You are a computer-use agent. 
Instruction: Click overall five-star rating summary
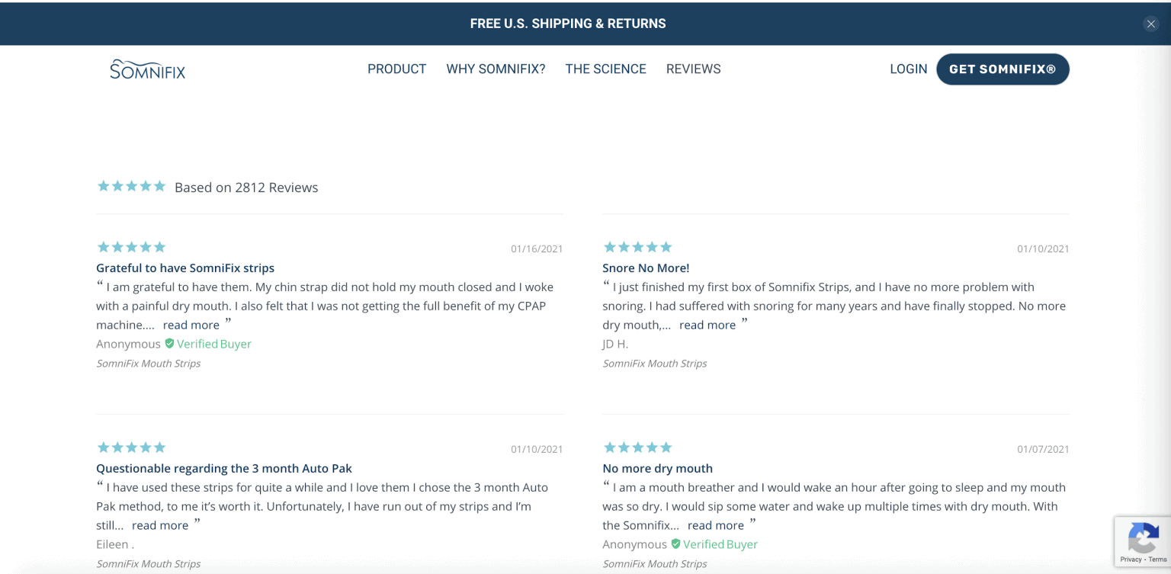(131, 187)
